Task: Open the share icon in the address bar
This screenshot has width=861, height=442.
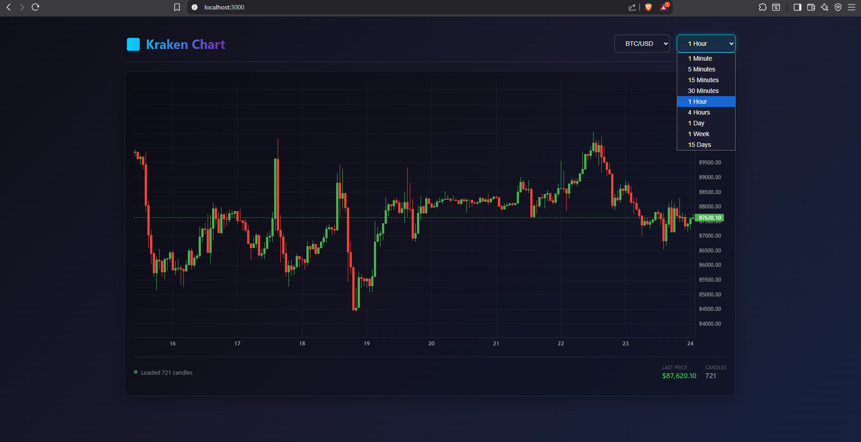Action: [x=632, y=7]
